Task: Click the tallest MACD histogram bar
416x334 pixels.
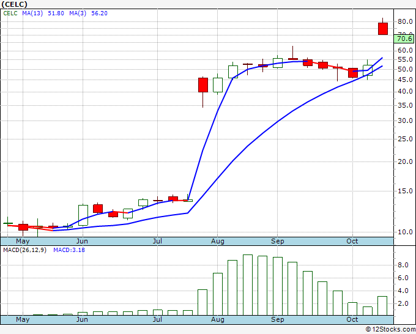Action: point(248,284)
